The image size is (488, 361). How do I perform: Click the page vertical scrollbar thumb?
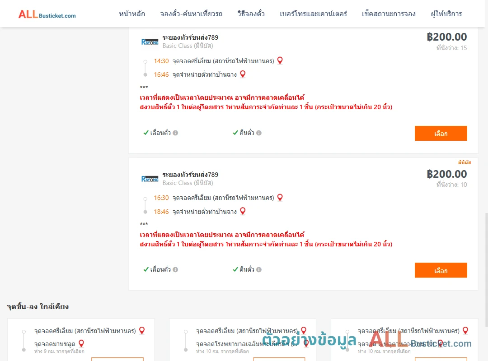point(486,270)
